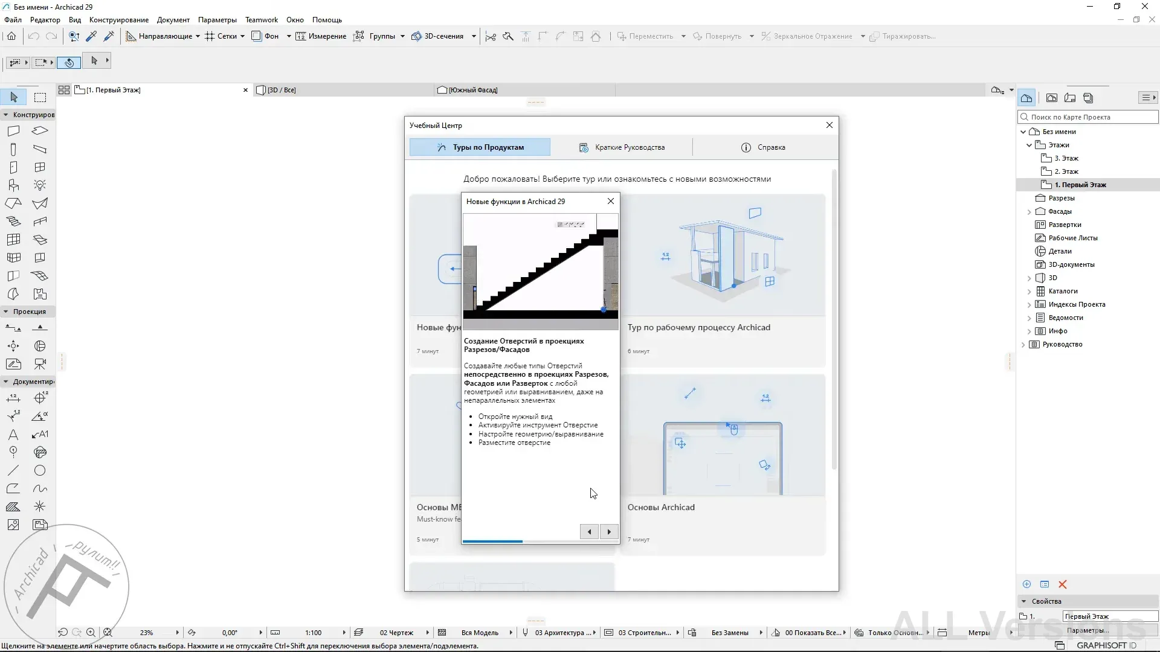Expand the Фасады tree node
Image resolution: width=1160 pixels, height=652 pixels.
click(x=1029, y=212)
